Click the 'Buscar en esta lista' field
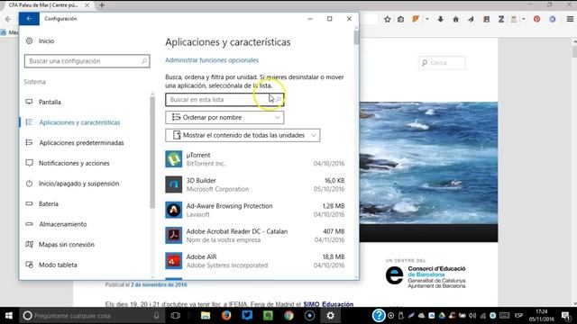Image resolution: width=577 pixels, height=324 pixels. click(224, 100)
